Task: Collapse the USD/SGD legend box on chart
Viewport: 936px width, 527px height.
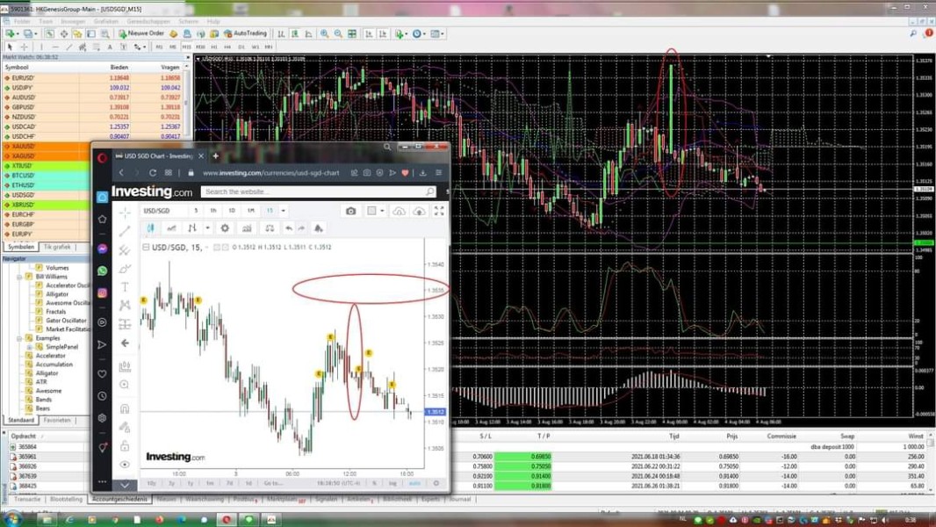Action: click(146, 247)
